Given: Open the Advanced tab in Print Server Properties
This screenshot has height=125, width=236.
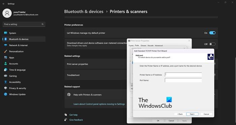Looking at the screenshot, I should coord(159,46).
